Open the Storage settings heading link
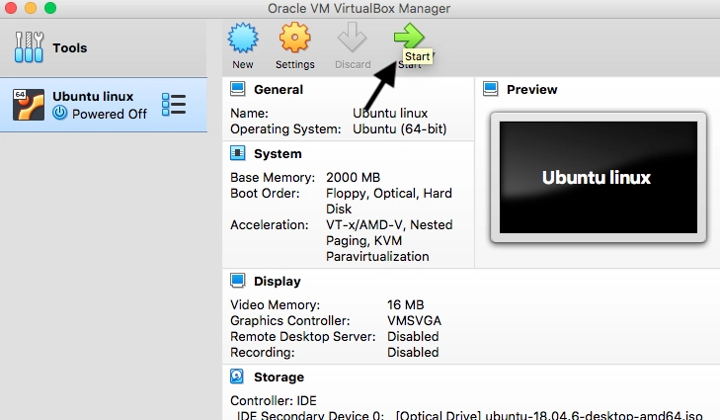The height and width of the screenshot is (420, 720). 280,377
